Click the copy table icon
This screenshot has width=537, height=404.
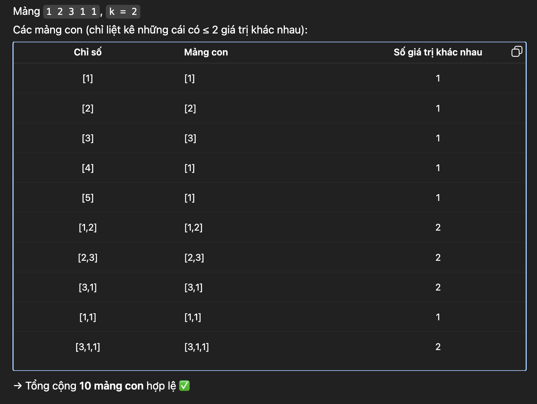[517, 51]
